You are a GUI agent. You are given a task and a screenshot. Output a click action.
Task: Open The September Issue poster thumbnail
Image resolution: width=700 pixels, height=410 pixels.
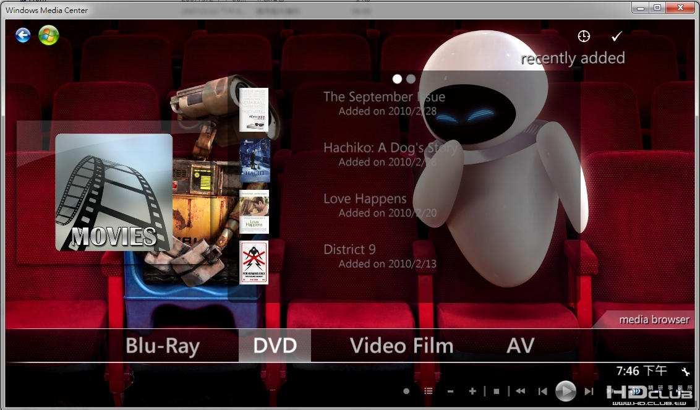click(x=254, y=110)
